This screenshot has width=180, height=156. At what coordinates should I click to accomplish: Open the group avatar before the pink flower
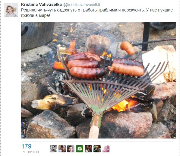pos(97,149)
